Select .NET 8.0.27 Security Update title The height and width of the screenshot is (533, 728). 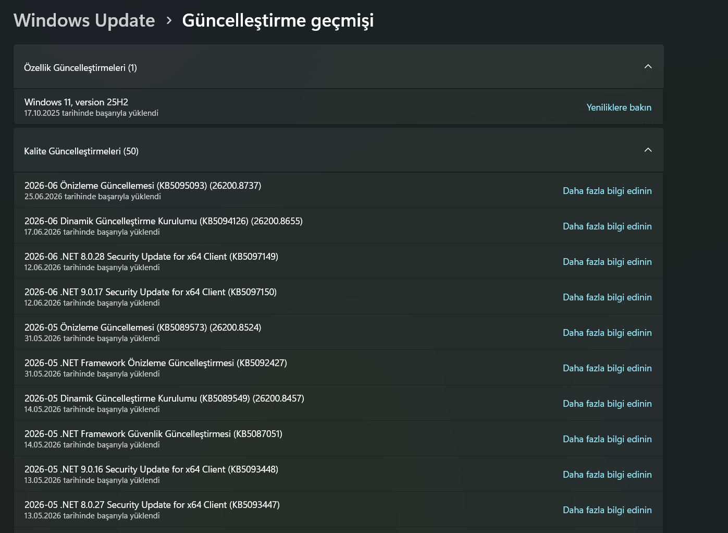click(152, 505)
